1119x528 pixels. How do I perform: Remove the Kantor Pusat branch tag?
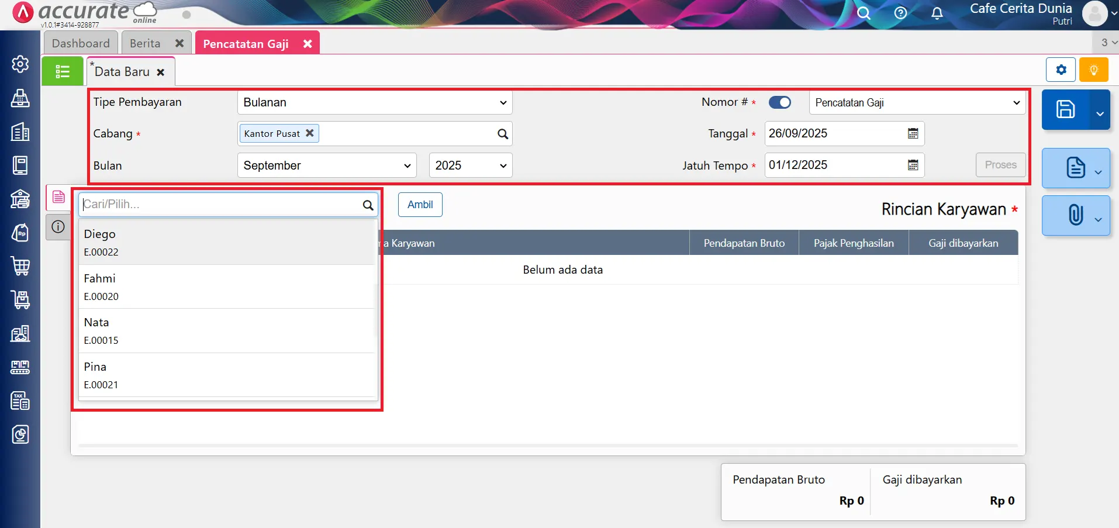(310, 133)
